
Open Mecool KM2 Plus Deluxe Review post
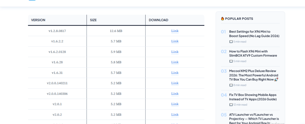point(253,75)
